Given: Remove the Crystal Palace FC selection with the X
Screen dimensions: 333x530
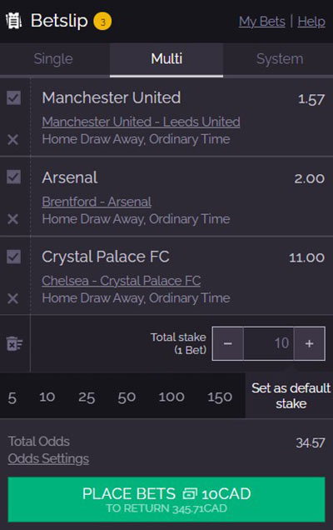Looking at the screenshot, I should [x=12, y=298].
